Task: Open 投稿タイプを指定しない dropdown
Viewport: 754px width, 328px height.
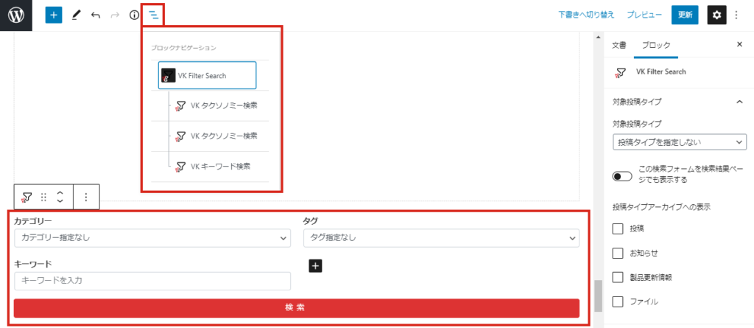Action: coord(680,142)
